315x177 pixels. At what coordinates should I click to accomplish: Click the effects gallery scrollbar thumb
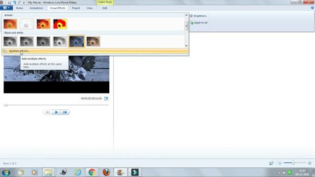pos(186,26)
